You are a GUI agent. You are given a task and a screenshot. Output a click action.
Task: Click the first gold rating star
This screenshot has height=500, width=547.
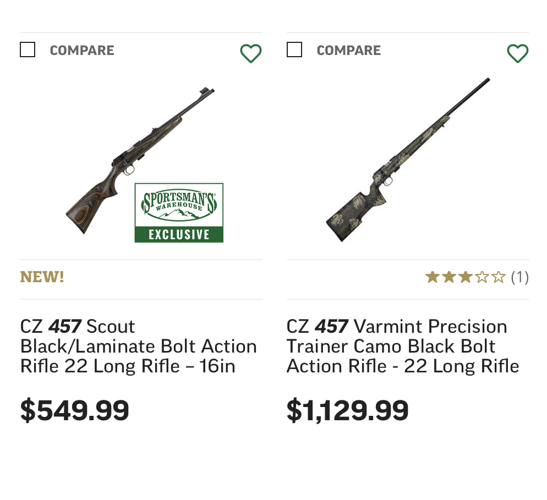click(x=432, y=277)
